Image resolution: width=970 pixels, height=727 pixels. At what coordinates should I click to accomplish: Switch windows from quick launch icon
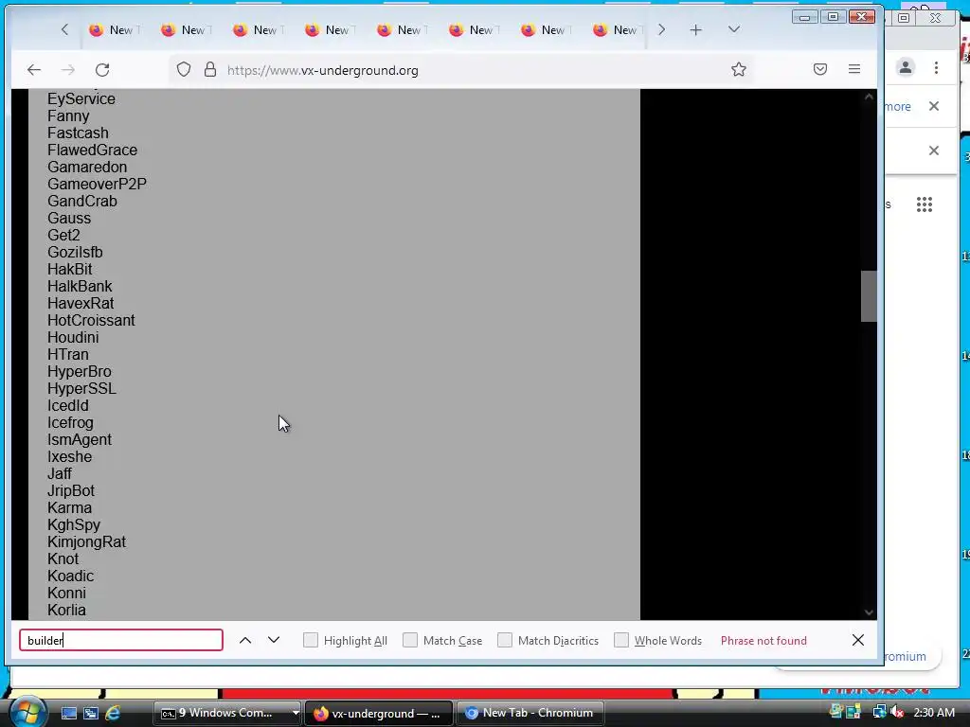(x=91, y=714)
